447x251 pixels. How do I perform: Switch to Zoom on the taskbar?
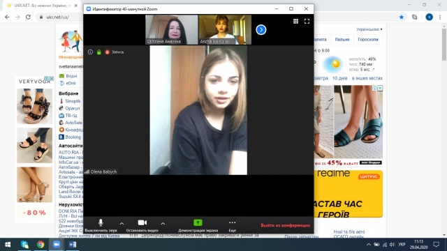pos(57,245)
